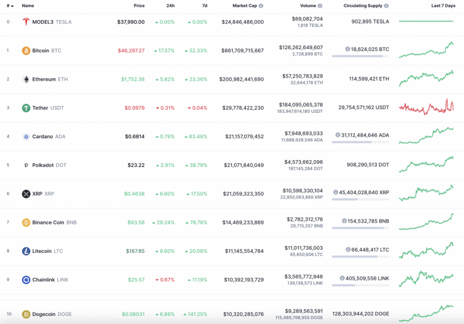Click the Chainlink logo icon
The height and width of the screenshot is (324, 464).
(26, 280)
